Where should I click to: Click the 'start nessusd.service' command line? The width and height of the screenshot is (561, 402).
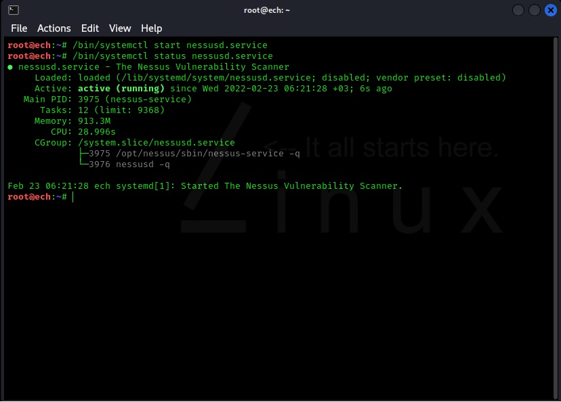pos(138,45)
